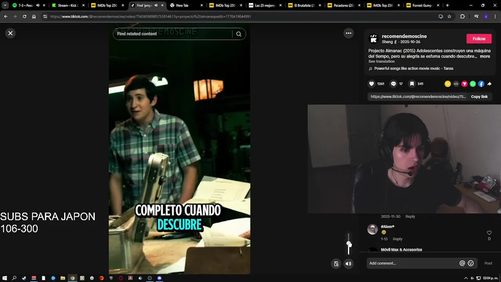Open Discord from the taskbar
The image size is (501, 282).
pos(159,278)
